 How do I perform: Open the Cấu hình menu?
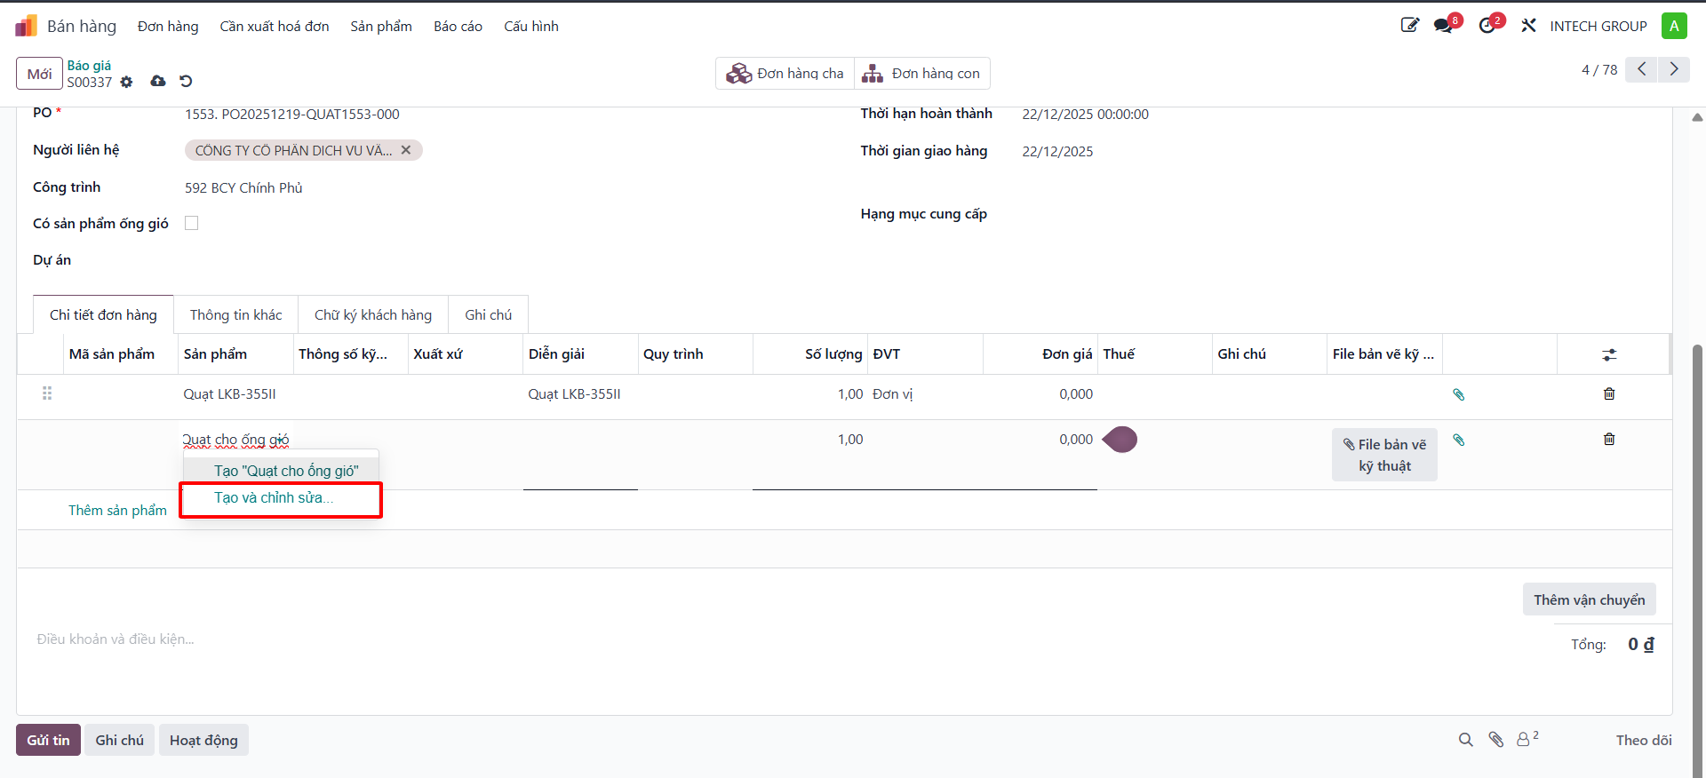click(x=531, y=27)
